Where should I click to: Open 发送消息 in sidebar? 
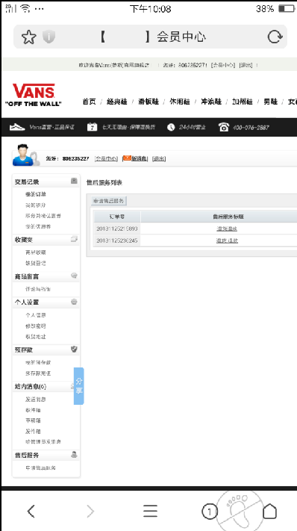[x=36, y=400]
